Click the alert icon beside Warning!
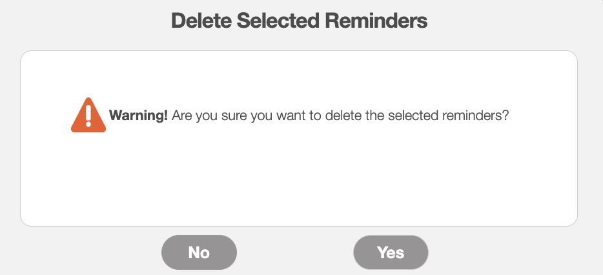603x275 pixels. [x=88, y=117]
